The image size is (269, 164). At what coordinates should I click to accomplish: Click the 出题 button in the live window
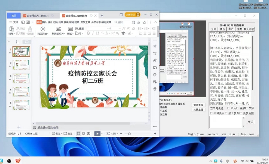coord(240,29)
